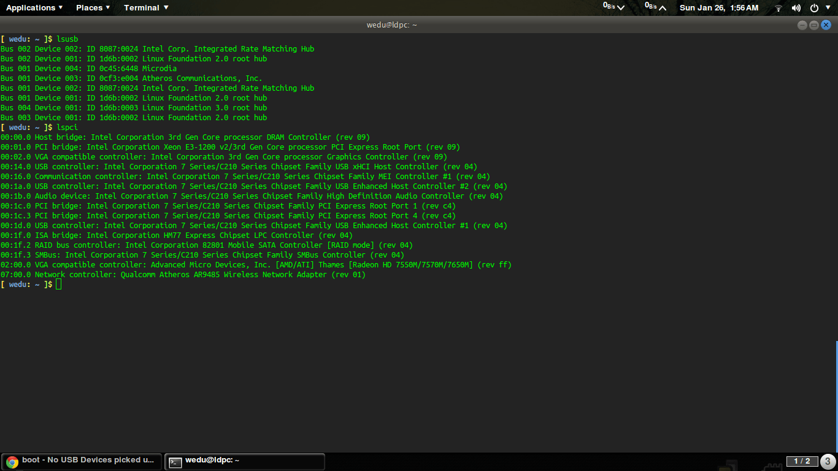Screen dimensions: 838x471
Task: Click the download speed indicator
Action: (x=613, y=7)
